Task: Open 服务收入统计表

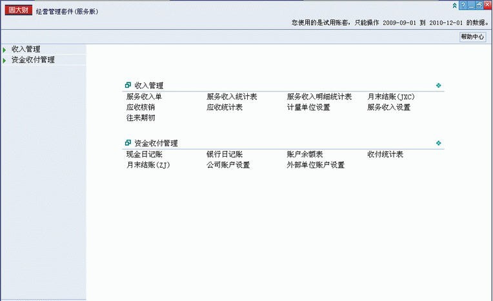Action: (232, 97)
